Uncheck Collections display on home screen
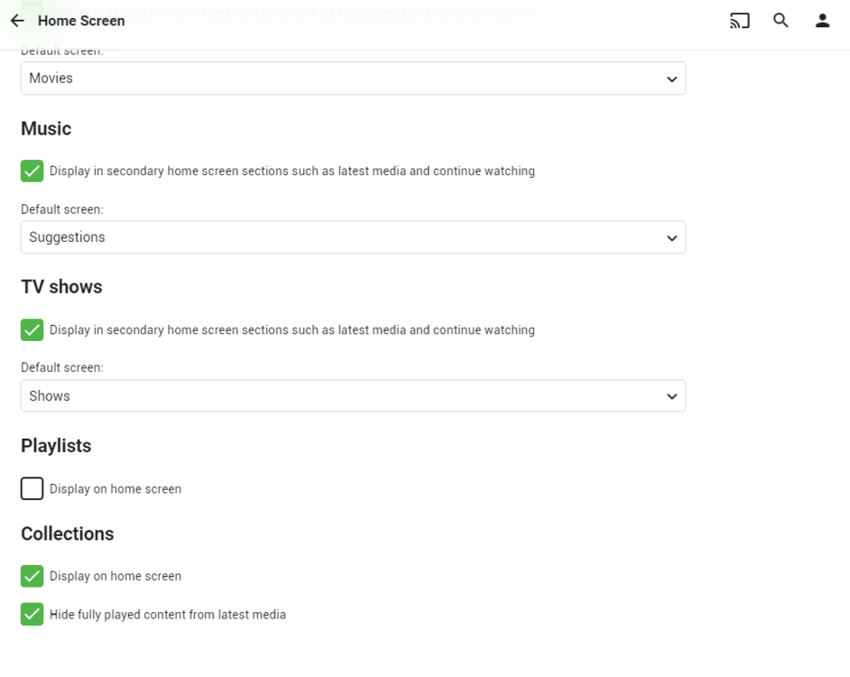 [32, 576]
